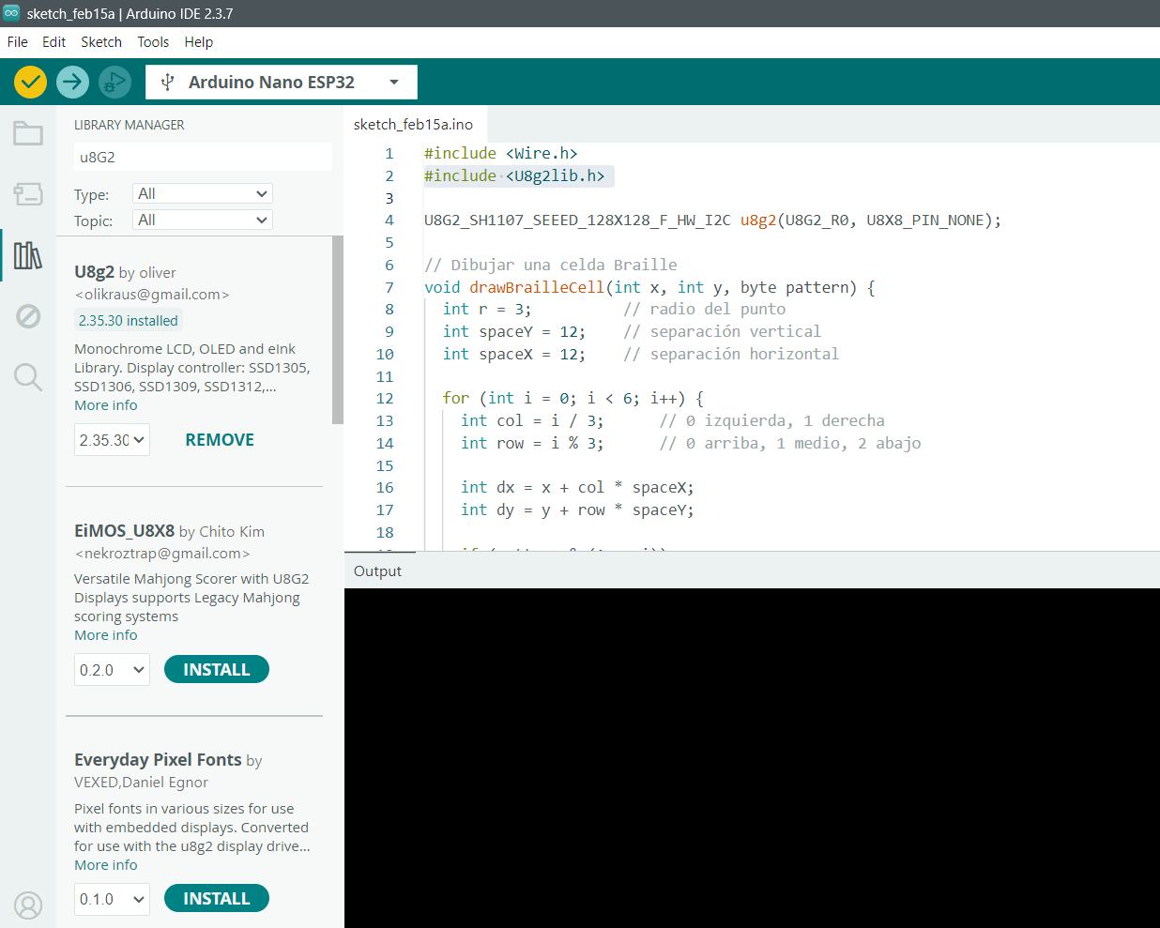Image resolution: width=1160 pixels, height=928 pixels.
Task: Click the 'int spaceY = 12;' code line
Action: point(514,331)
